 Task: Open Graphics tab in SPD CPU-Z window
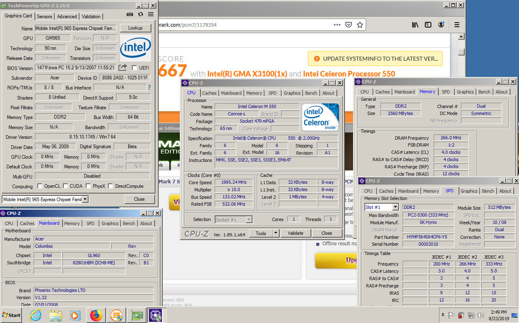(x=469, y=191)
